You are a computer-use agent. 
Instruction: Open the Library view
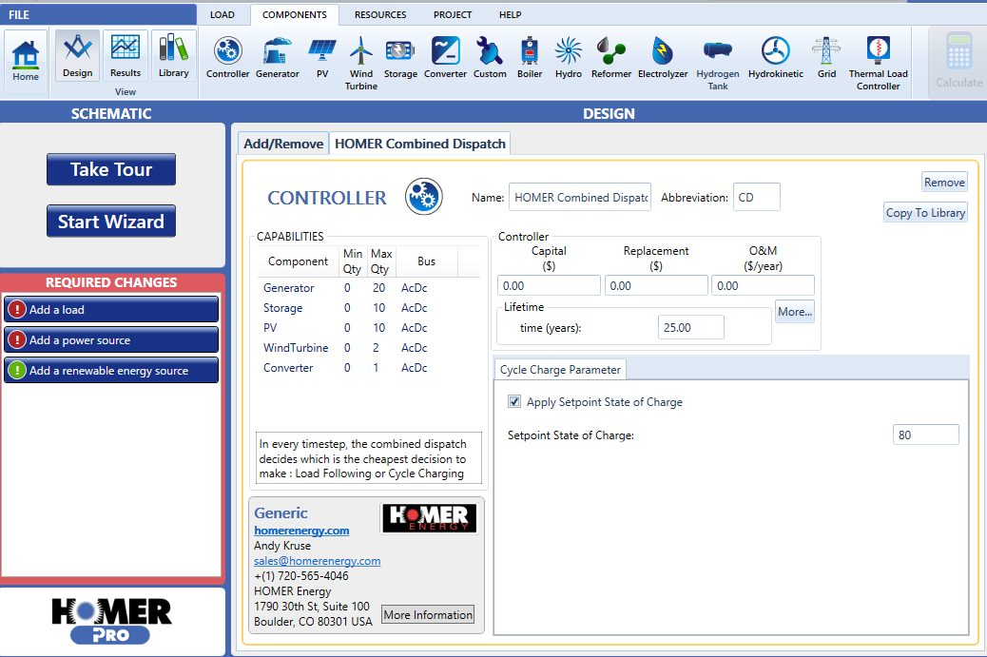point(173,54)
